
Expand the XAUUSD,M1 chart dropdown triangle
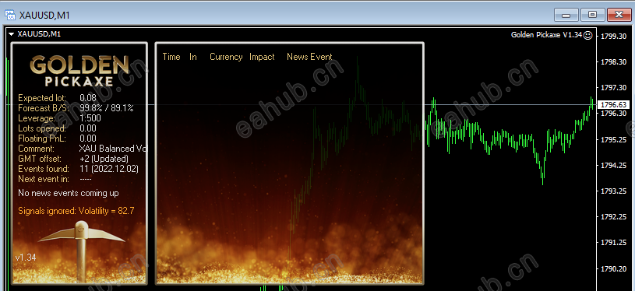(x=11, y=34)
